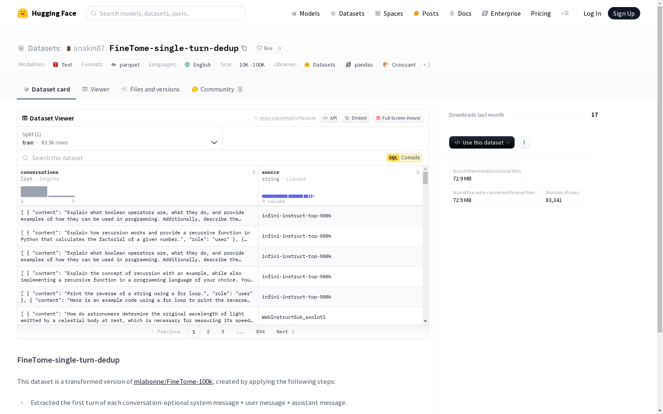Open Use this dataset dropdown
Image resolution: width=663 pixels, height=414 pixels.
482,142
